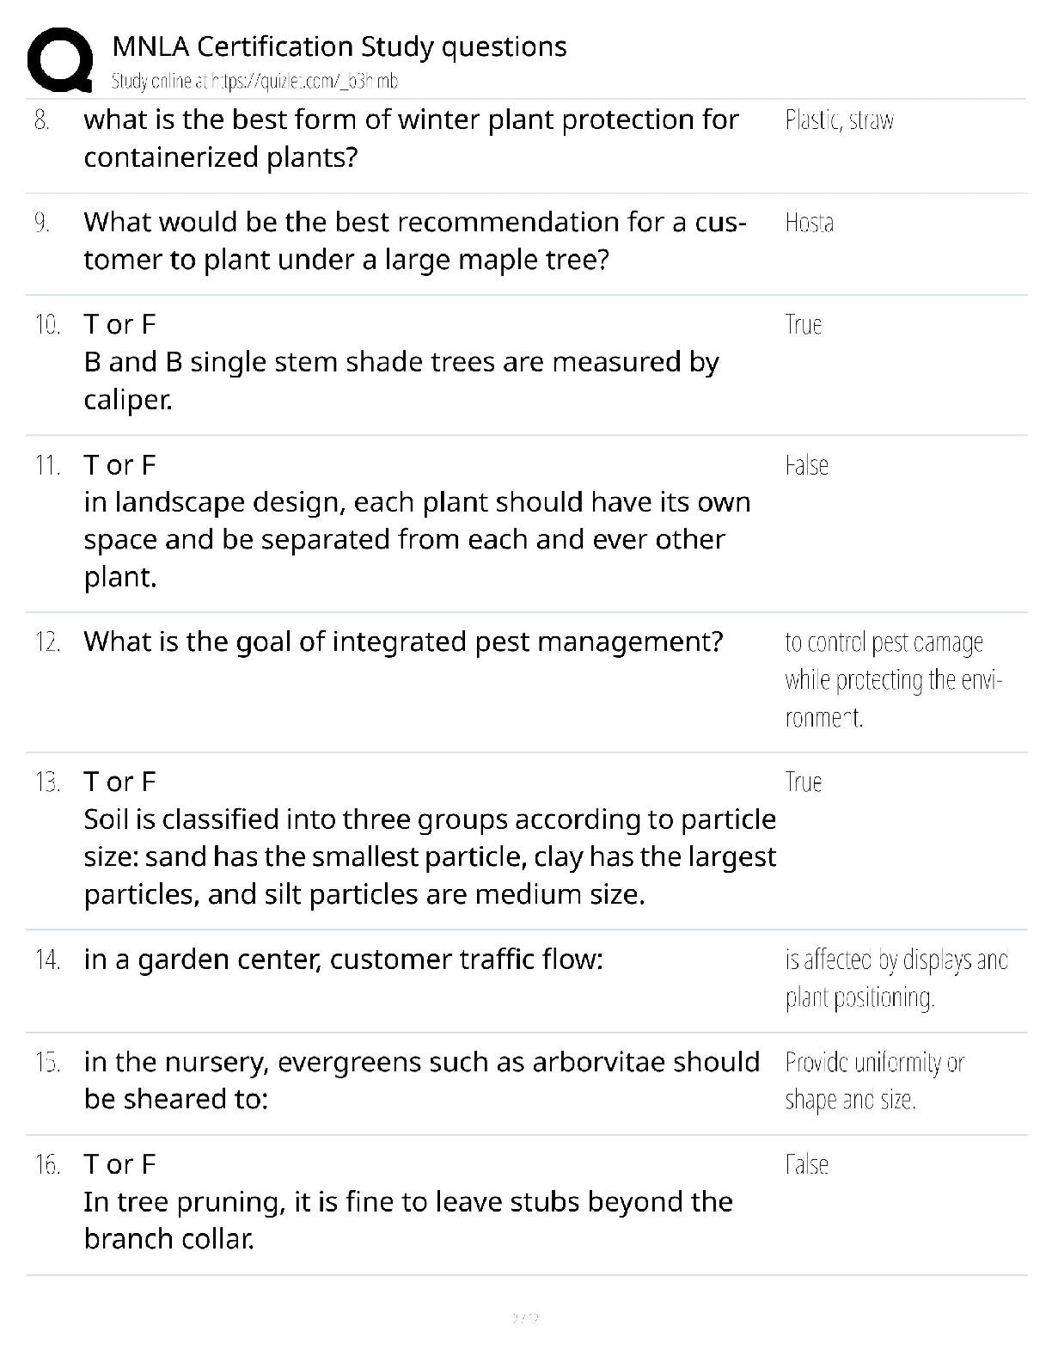
Task: Click the 'False' answer for question 11
Action: 807,465
